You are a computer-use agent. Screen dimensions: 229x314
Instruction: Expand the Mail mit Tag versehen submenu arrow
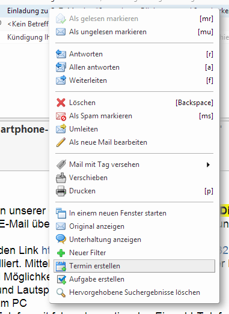pyautogui.click(x=208, y=165)
